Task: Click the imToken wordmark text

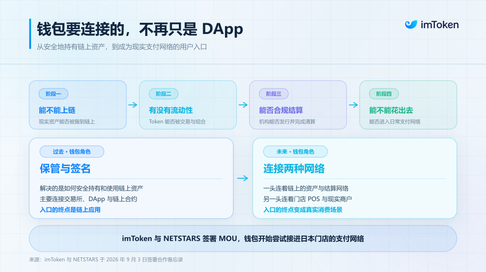Action: tap(439, 25)
